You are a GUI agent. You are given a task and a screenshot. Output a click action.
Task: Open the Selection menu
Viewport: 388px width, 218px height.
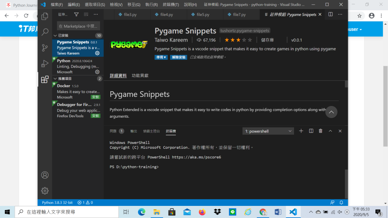point(95,5)
